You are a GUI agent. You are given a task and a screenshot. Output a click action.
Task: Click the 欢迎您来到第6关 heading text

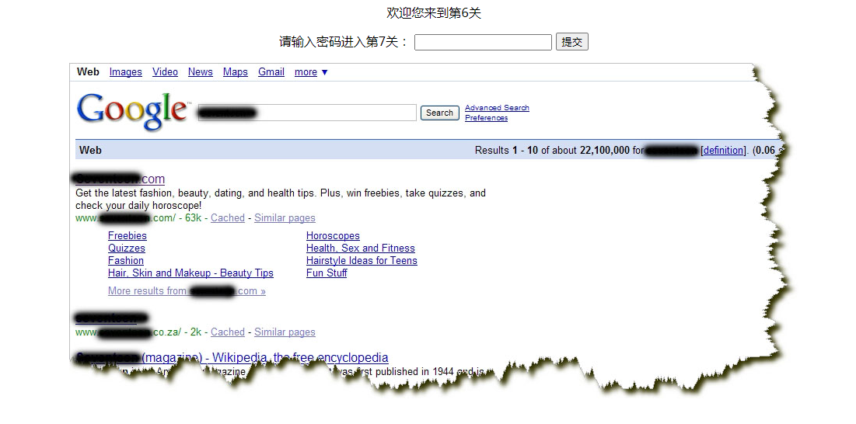[x=434, y=13]
